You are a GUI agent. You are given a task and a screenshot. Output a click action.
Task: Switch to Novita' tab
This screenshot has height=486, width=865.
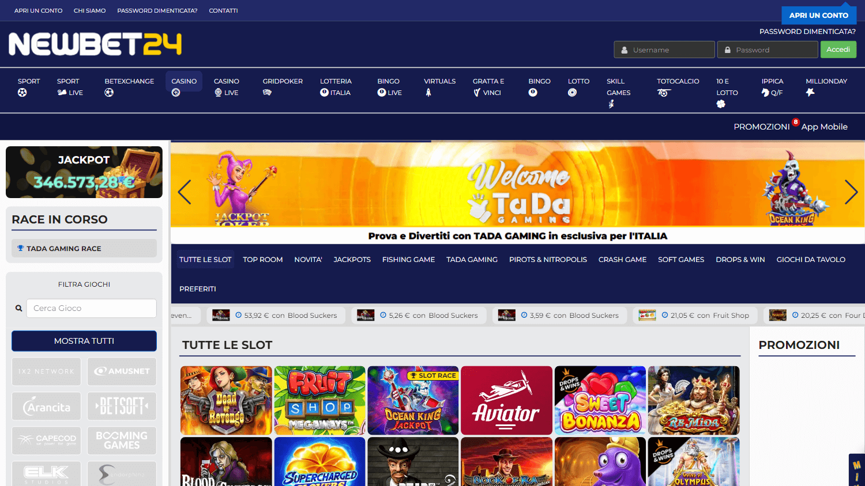(309, 260)
